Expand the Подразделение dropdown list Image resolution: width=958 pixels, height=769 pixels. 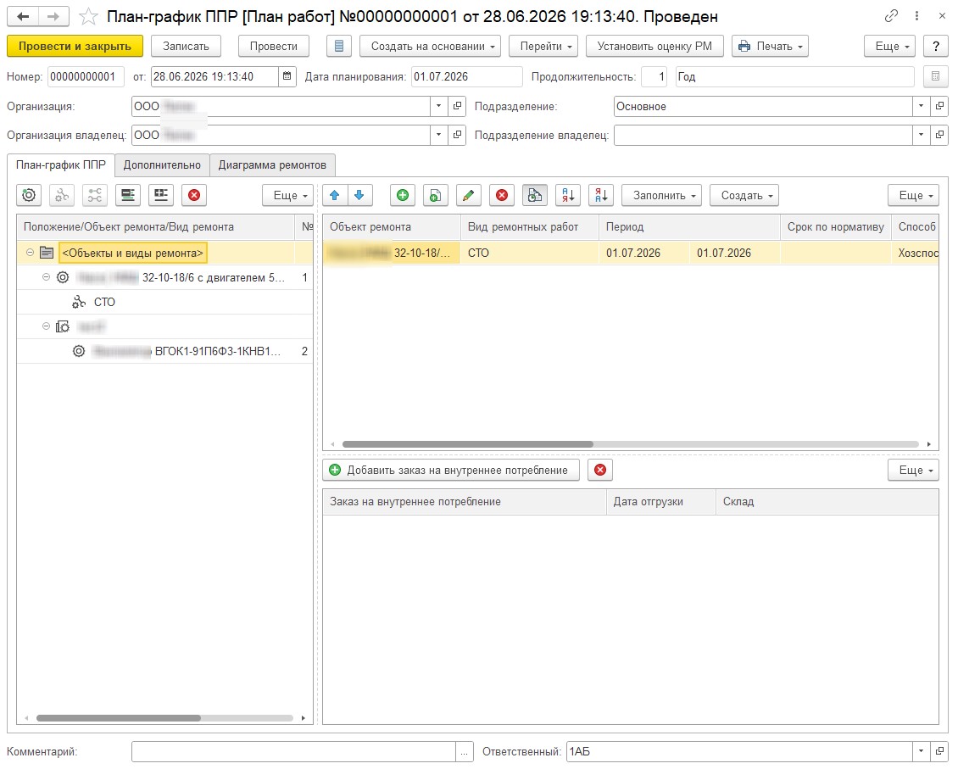tap(921, 106)
